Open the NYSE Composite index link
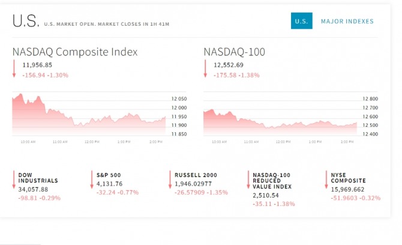402x245 pixels. point(348,178)
